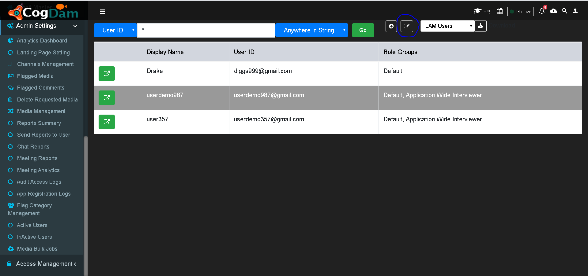Click Go Live button
This screenshot has height=276, width=588.
click(520, 12)
